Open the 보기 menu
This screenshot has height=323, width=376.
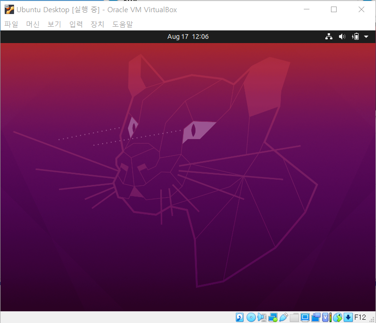(54, 24)
